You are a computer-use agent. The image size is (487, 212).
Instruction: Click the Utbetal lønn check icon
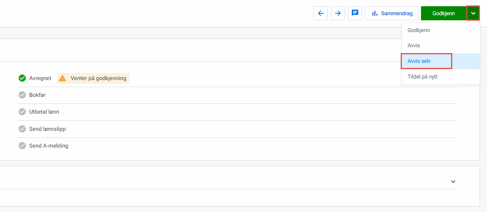click(x=22, y=112)
